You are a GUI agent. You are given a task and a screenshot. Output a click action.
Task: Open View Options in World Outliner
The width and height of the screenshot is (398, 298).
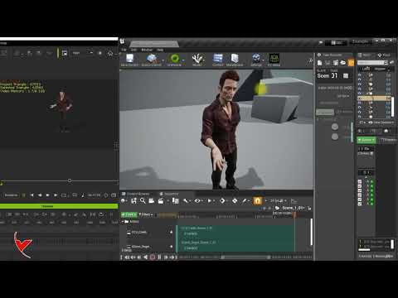(x=381, y=123)
